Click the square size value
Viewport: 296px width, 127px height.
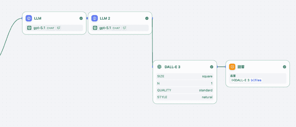207,76
